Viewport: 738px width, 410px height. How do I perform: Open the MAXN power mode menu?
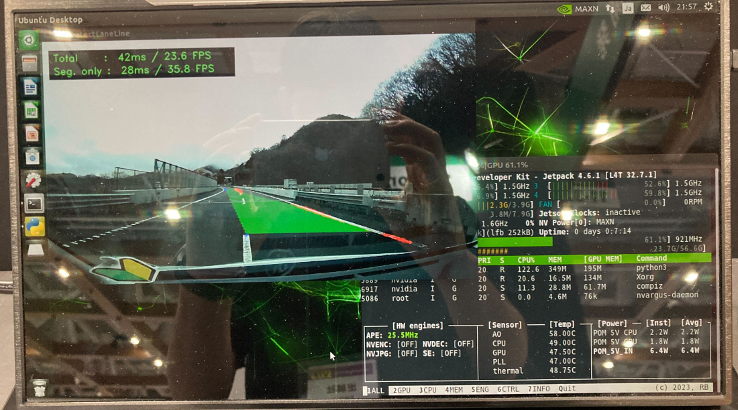pos(586,9)
